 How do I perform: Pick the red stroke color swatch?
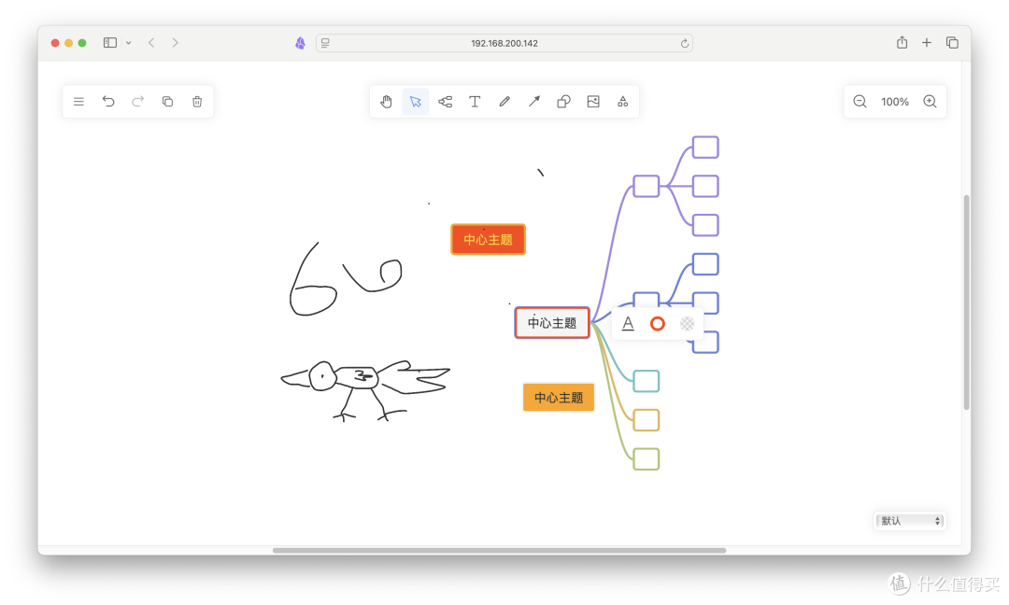pos(658,323)
